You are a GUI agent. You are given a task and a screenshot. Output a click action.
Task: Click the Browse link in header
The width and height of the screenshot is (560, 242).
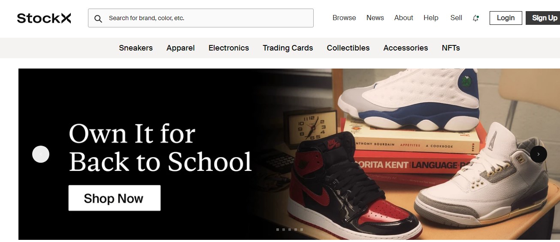tap(344, 18)
